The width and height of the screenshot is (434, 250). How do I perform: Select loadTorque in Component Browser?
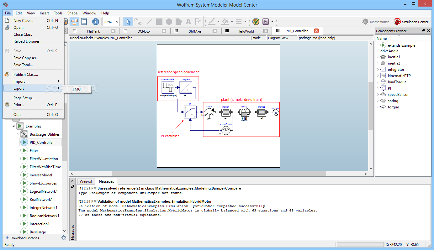(397, 82)
